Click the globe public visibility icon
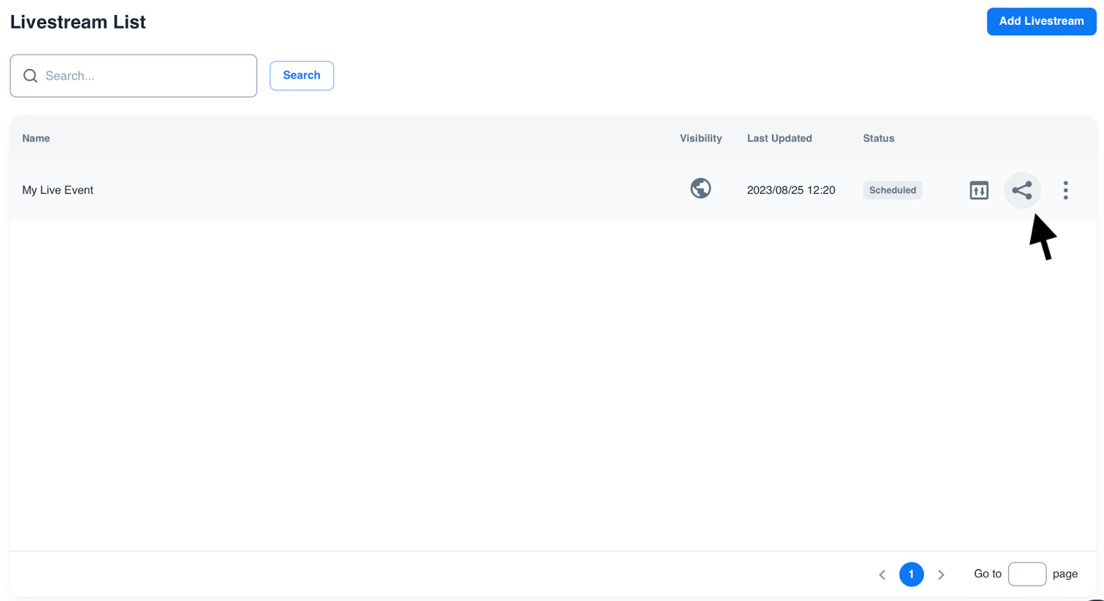Image resolution: width=1104 pixels, height=601 pixels. tap(700, 188)
